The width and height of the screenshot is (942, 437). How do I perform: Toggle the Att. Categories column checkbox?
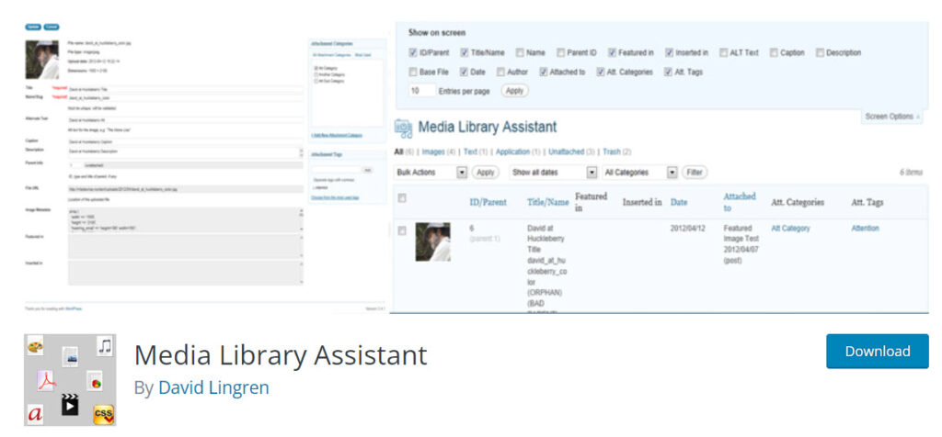(x=600, y=72)
